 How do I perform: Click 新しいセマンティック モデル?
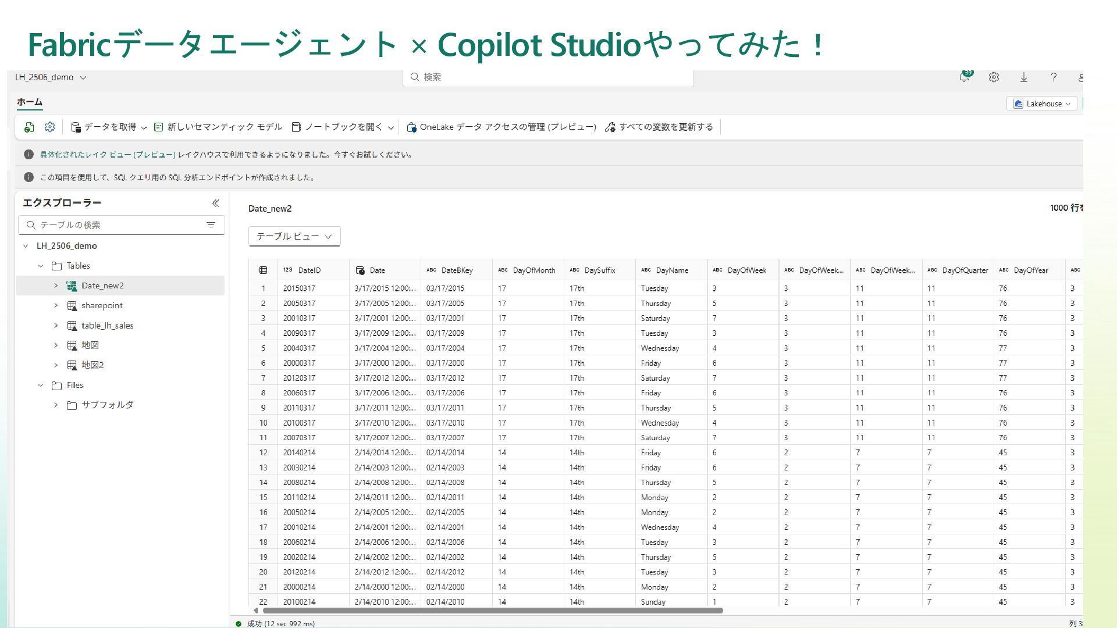pos(218,127)
